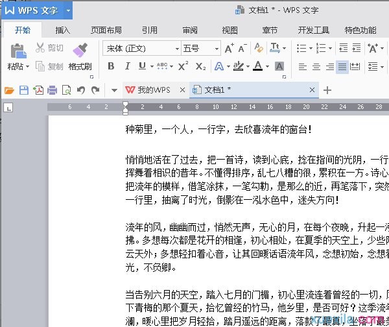The width and height of the screenshot is (389, 327).
Task: Toggle bold formatting
Action: 111,66
